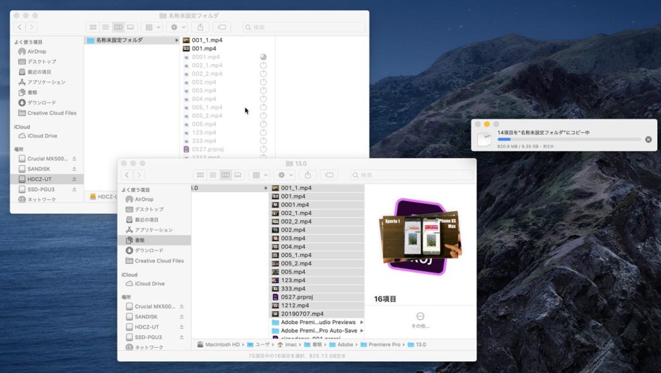This screenshot has width=661, height=373.
Task: Focus the search field in 13.0 window
Action: [411, 175]
